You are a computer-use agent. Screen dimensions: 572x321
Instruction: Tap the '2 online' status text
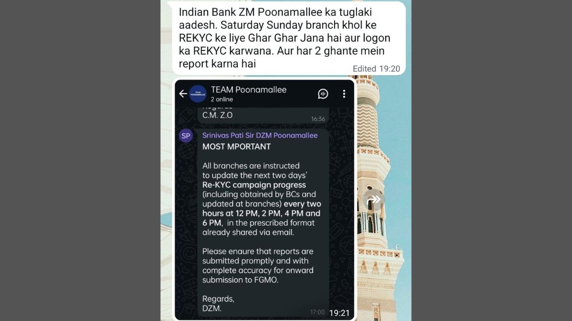[222, 99]
